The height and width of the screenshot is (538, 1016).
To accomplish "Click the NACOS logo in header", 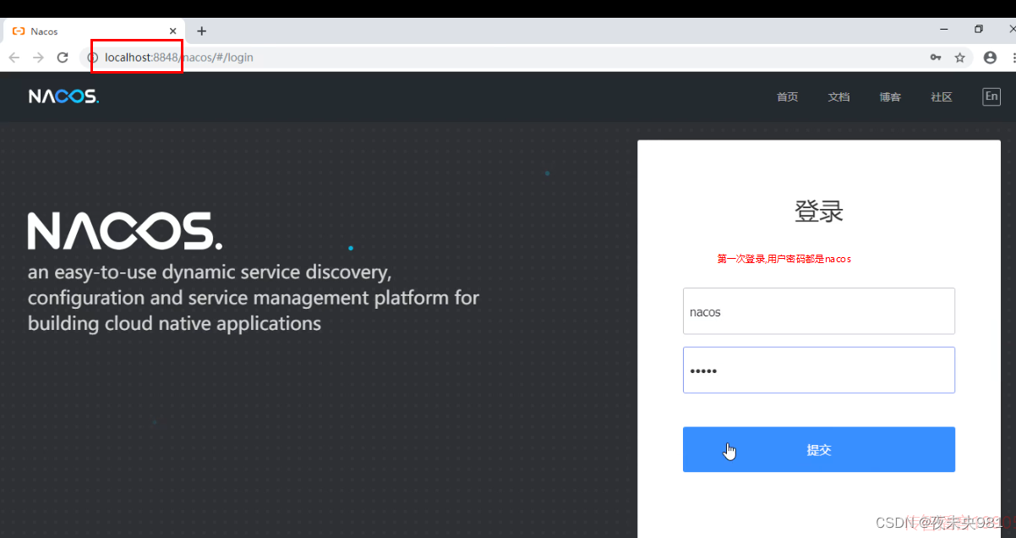I will 63,96.
